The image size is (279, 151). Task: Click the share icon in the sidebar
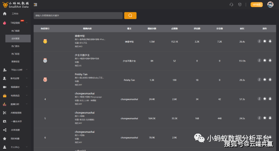point(5,130)
